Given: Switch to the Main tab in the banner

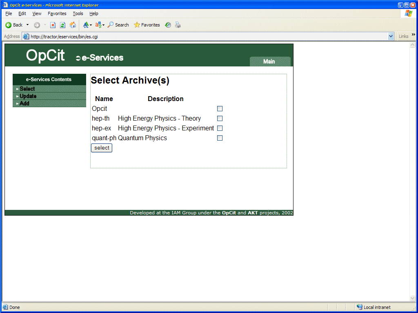Looking at the screenshot, I should (270, 62).
